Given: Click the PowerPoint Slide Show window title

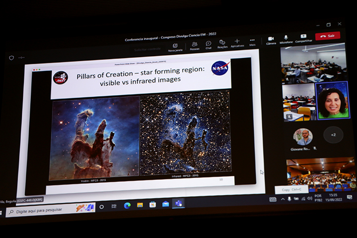Looking at the screenshot, I should point(140,63).
